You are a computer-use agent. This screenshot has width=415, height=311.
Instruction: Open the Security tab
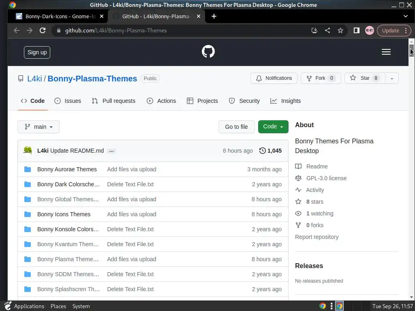[x=244, y=101]
